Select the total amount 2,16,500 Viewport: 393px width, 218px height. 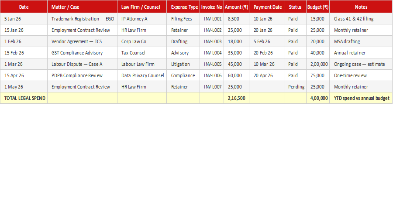(x=236, y=98)
